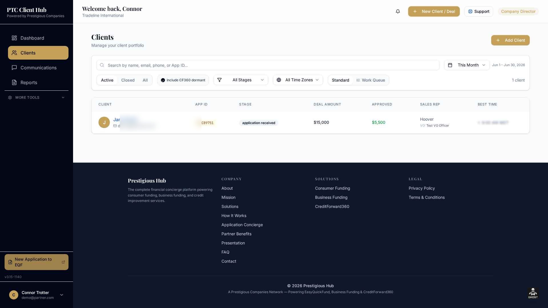Open the All Stages dropdown
This screenshot has width=548, height=308.
coord(241,80)
